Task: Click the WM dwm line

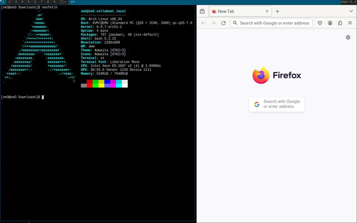Action: (88, 46)
